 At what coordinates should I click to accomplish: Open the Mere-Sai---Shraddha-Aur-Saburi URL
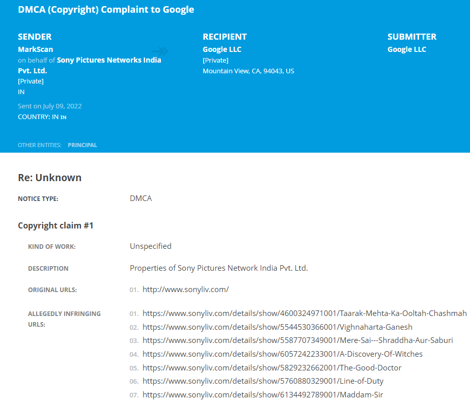click(298, 340)
